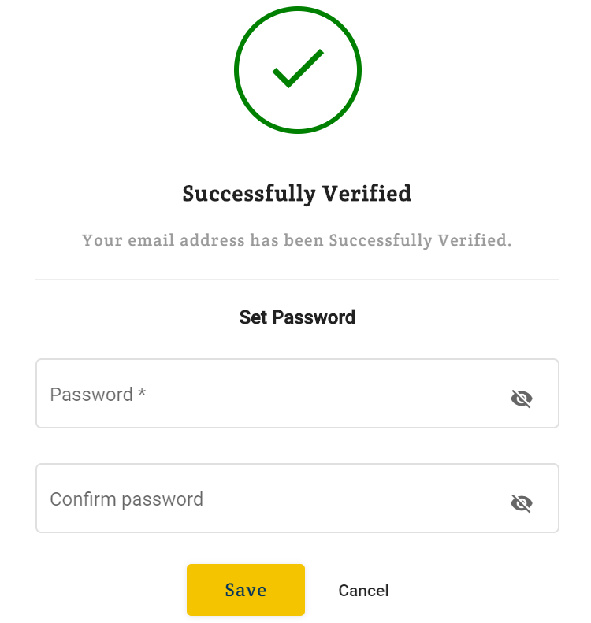Click into the Password input field
This screenshot has height=623, width=591.
pos(297,393)
